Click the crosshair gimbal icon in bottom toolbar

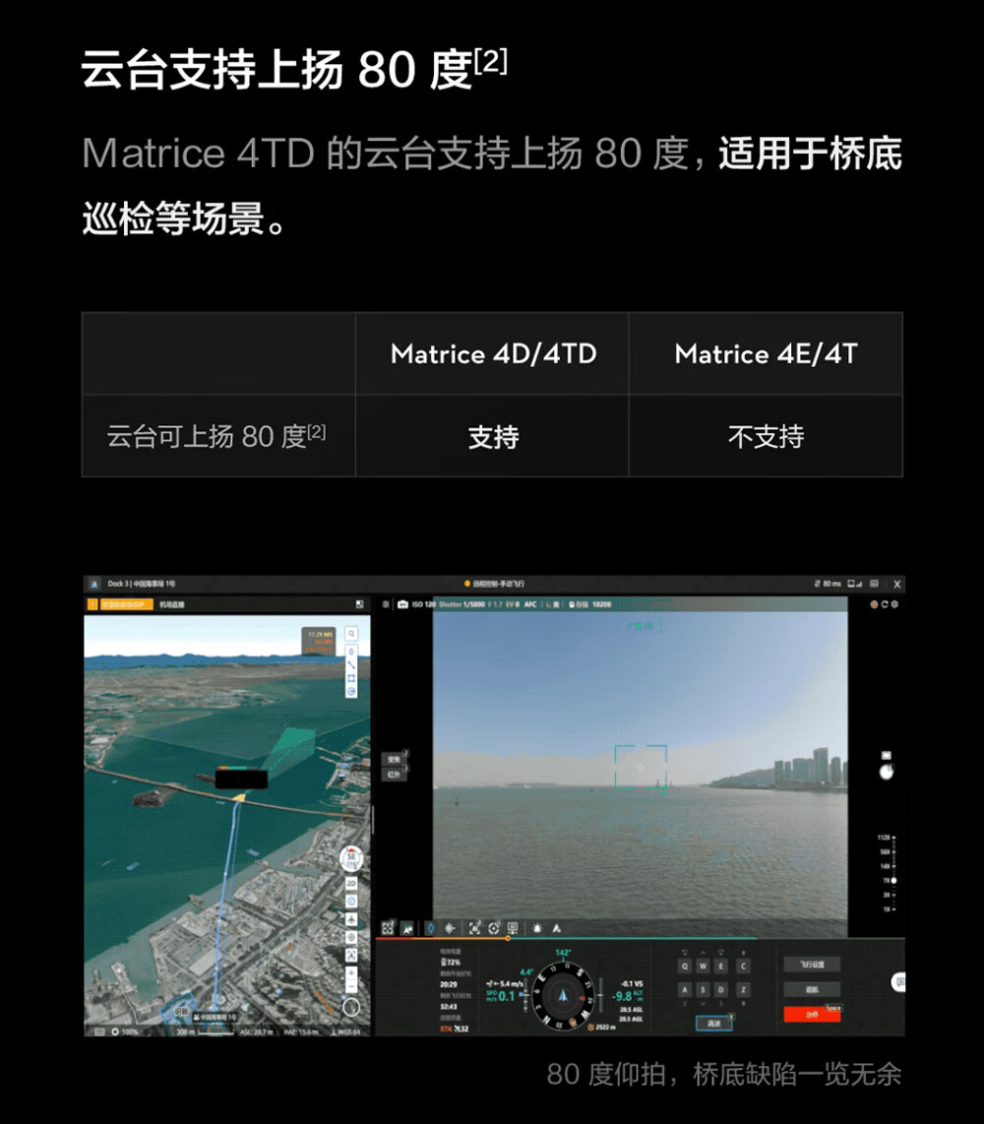coord(450,928)
